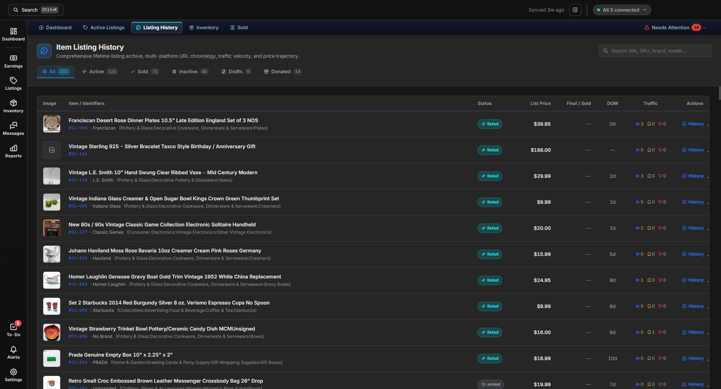Open Alerts bell in the sidebar

pyautogui.click(x=14, y=352)
